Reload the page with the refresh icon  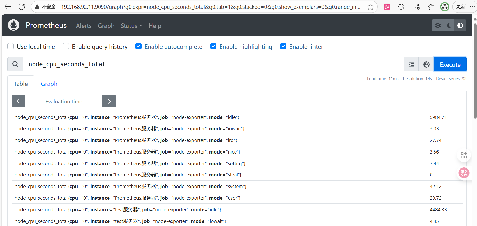tap(22, 7)
